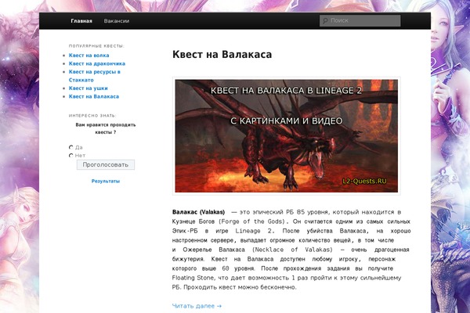The image size is (470, 313).
Task: Click the Поиск search field
Action: tap(360, 20)
